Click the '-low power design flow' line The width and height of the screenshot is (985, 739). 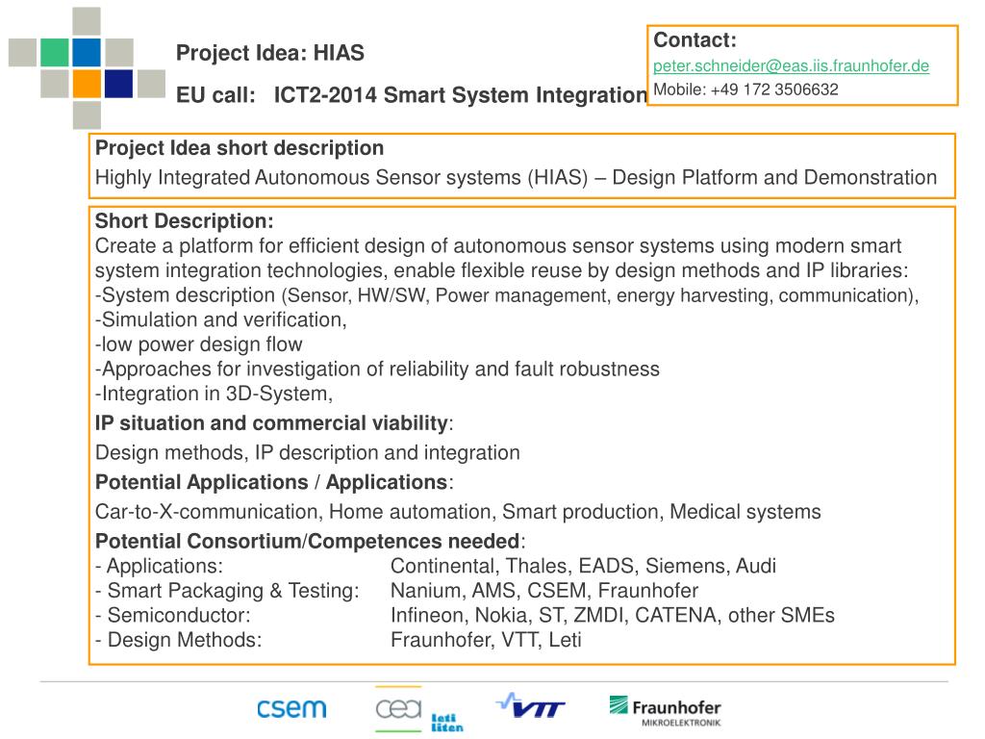pyautogui.click(x=198, y=344)
